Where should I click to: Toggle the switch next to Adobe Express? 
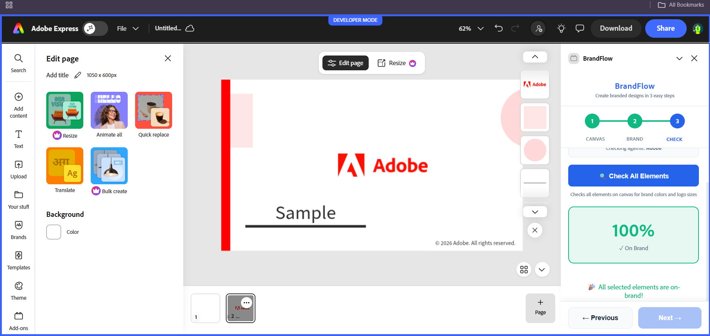(95, 28)
